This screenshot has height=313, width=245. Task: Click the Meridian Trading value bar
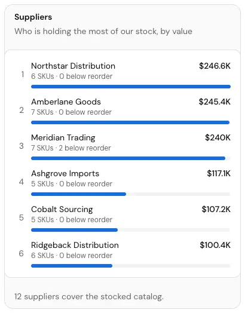131,158
